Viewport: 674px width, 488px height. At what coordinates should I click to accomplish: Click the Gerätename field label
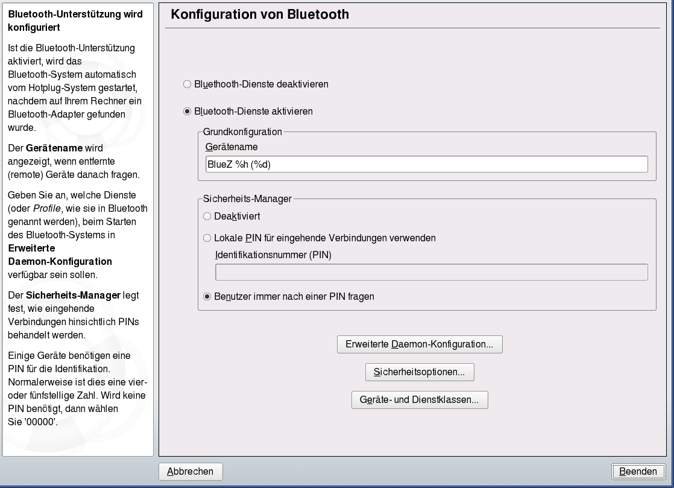pos(231,147)
